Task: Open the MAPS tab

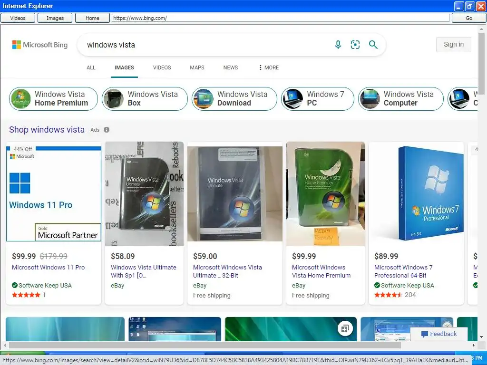Action: point(197,67)
